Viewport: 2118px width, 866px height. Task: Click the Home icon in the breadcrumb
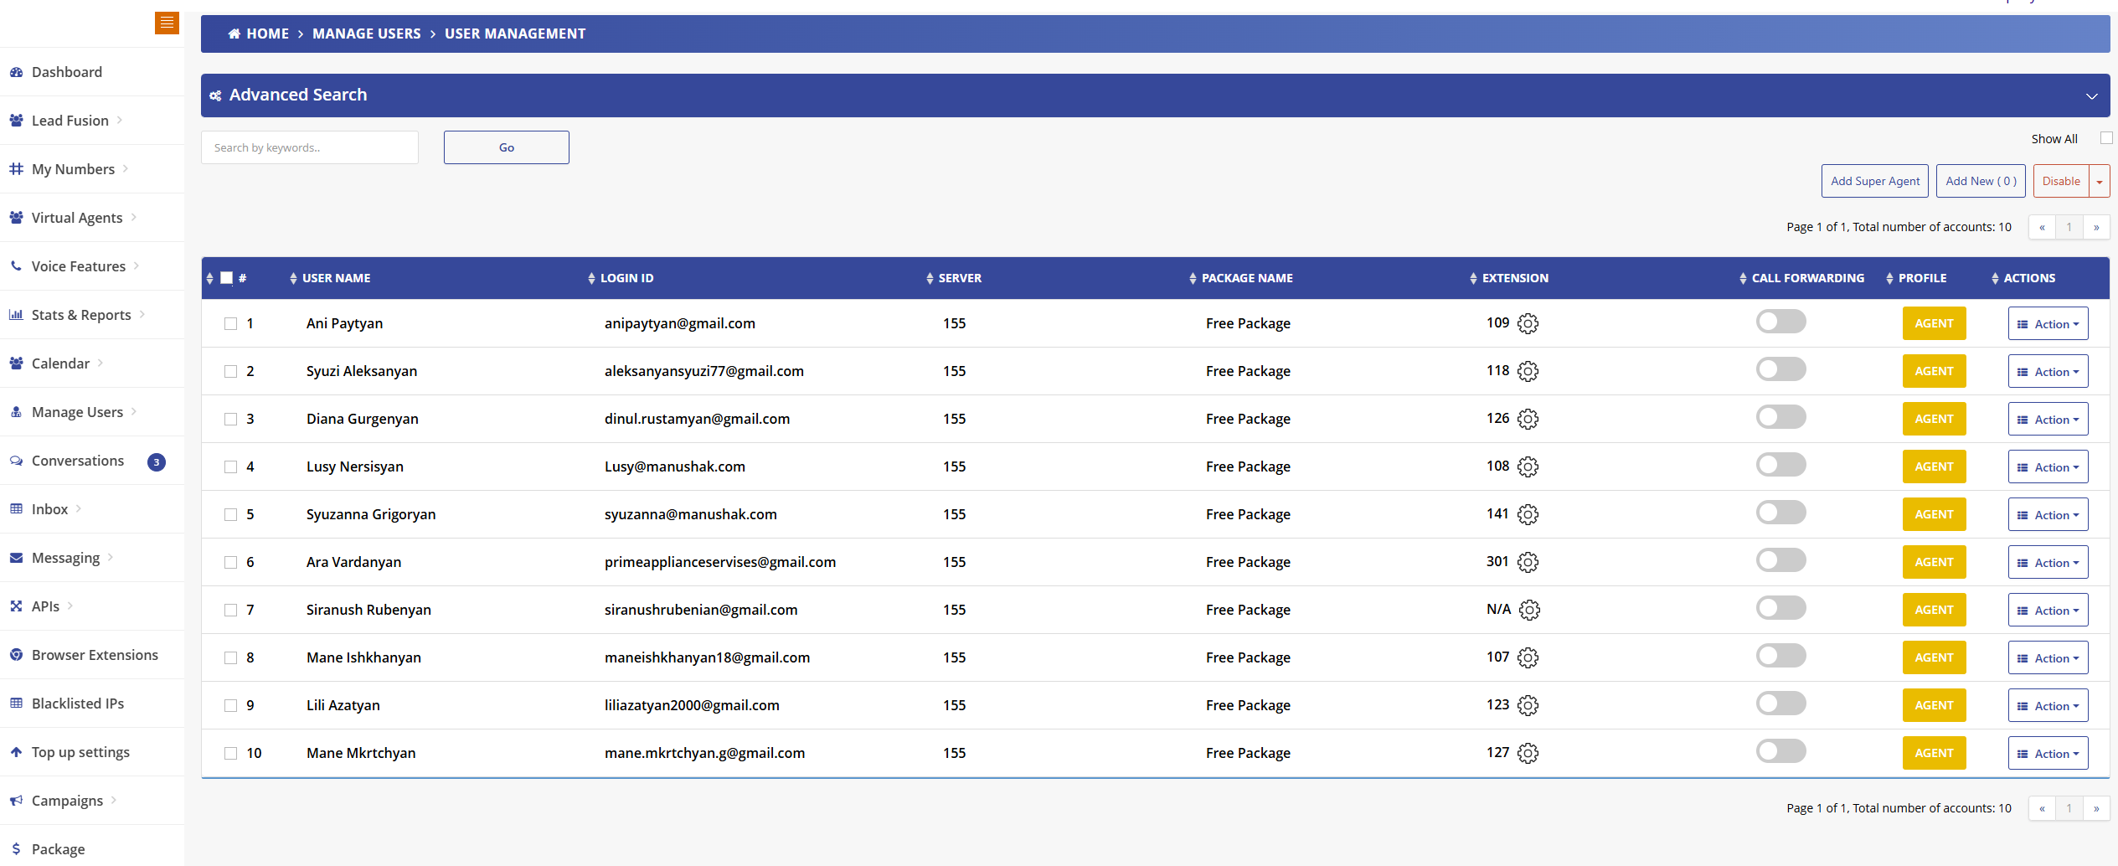[234, 33]
